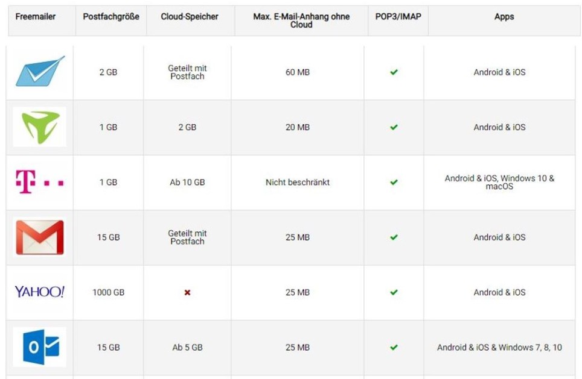Screen dimensions: 582x379
Task: Click green checkmark in Telekom row
Action: pyautogui.click(x=394, y=183)
